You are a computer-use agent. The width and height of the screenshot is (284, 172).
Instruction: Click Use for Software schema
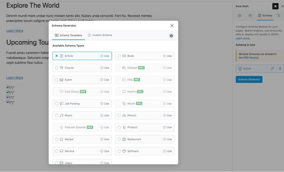click(x=167, y=151)
